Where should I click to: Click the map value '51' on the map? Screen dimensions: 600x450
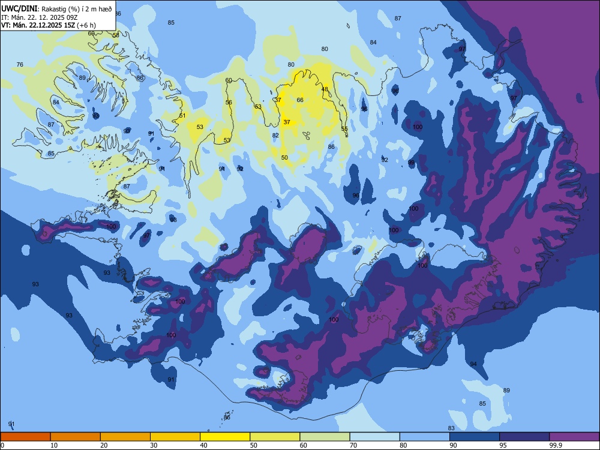(182, 115)
